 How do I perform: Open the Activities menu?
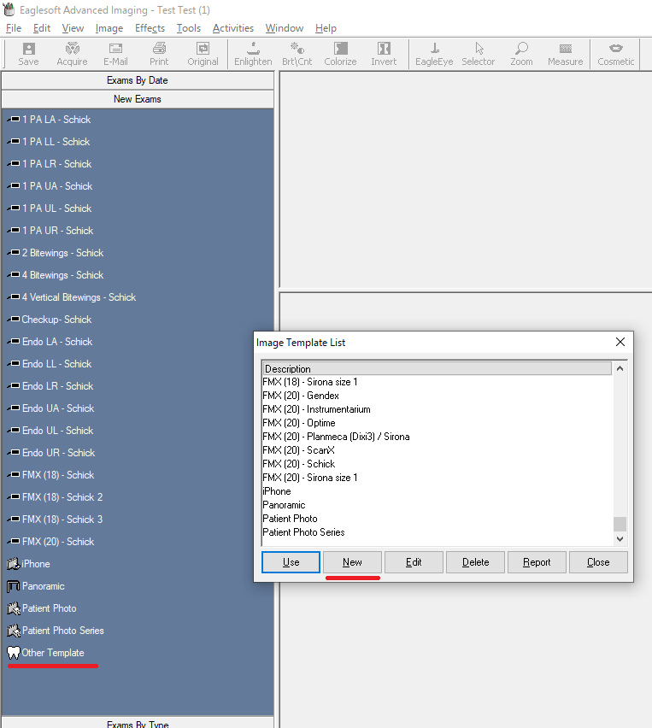point(233,28)
